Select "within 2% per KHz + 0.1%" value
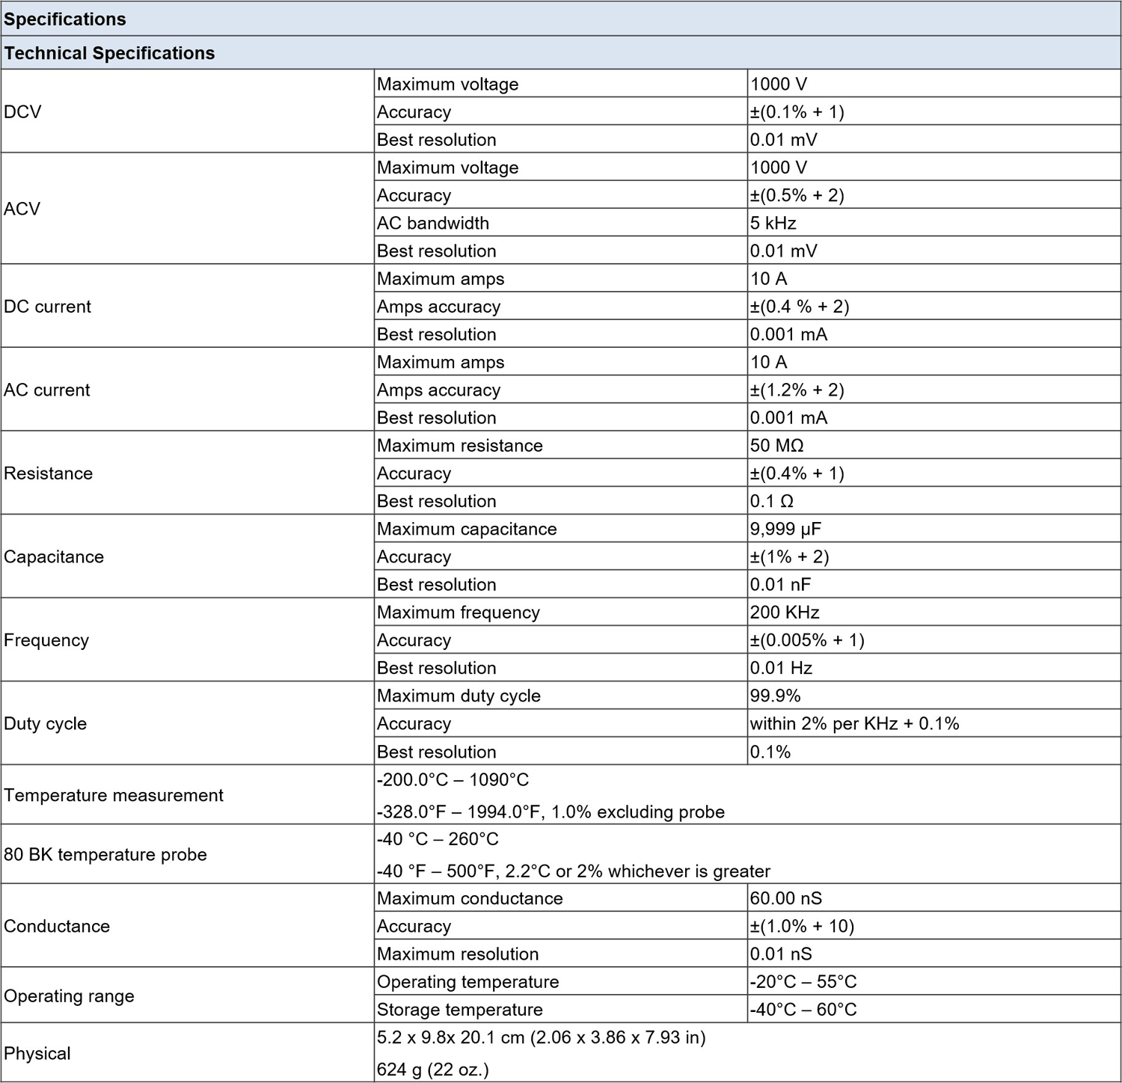The height and width of the screenshot is (1083, 1122). coord(855,723)
